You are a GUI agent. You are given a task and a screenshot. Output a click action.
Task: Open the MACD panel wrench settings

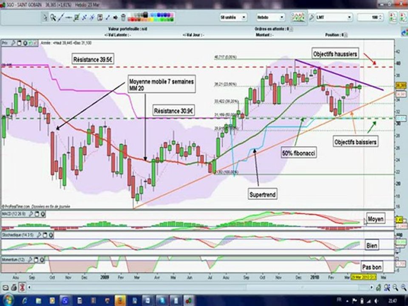pos(31,214)
